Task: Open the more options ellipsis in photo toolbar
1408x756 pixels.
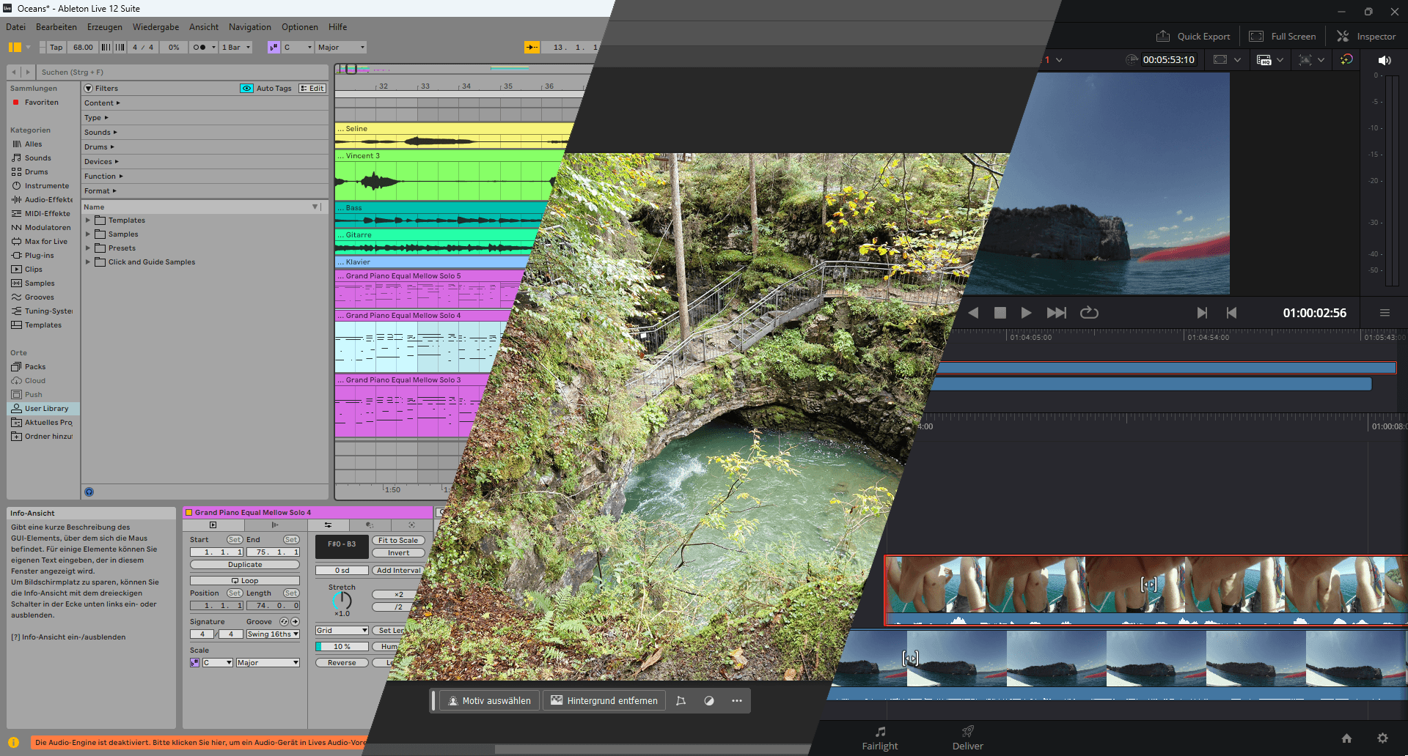Action: point(737,701)
